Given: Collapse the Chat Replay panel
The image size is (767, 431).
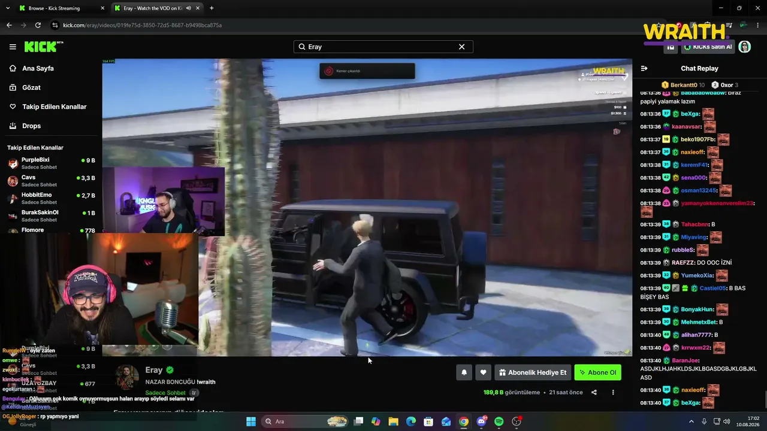Looking at the screenshot, I should 644,68.
